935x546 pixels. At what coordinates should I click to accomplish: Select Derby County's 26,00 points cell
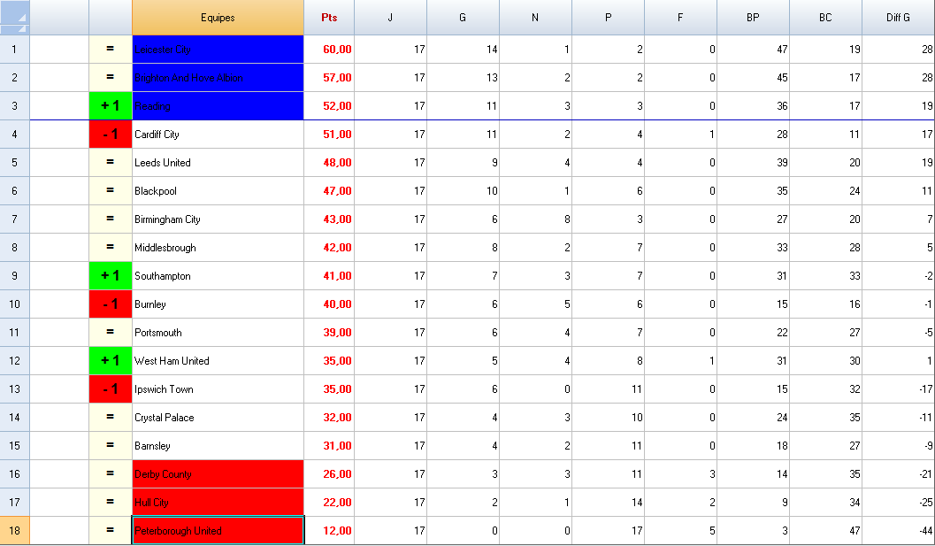tap(329, 473)
